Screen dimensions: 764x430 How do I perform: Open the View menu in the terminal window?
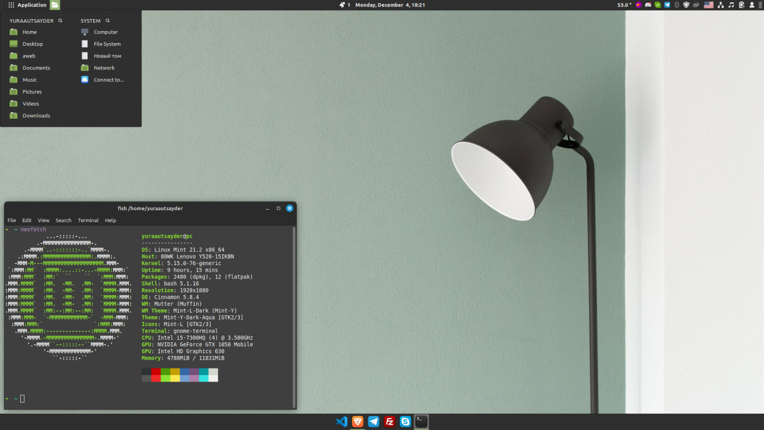pos(44,220)
